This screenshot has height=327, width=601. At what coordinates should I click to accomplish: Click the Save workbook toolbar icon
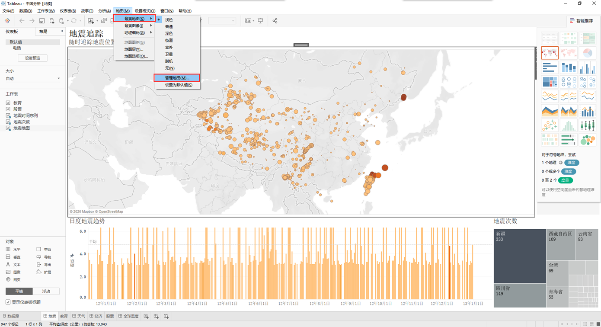pyautogui.click(x=42, y=21)
